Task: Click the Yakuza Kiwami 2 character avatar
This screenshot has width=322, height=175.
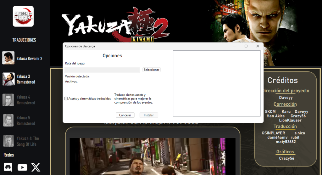Action: (8, 58)
